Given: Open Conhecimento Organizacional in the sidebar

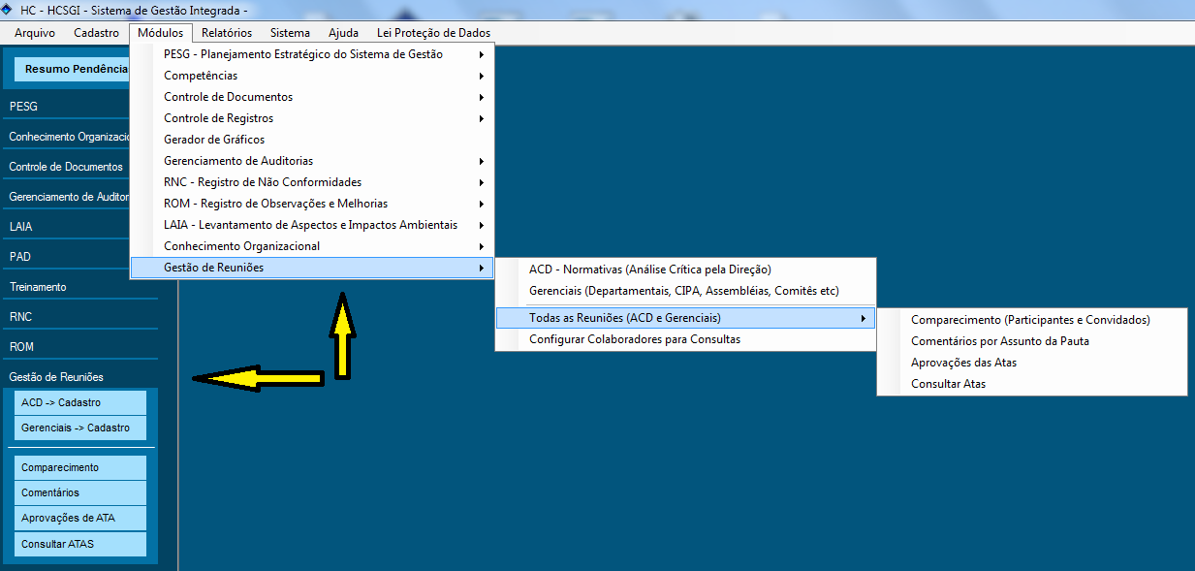Looking at the screenshot, I should coord(67,137).
